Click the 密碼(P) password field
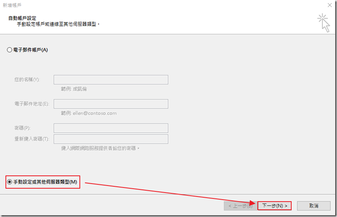The height and width of the screenshot is (217, 337). 111,128
